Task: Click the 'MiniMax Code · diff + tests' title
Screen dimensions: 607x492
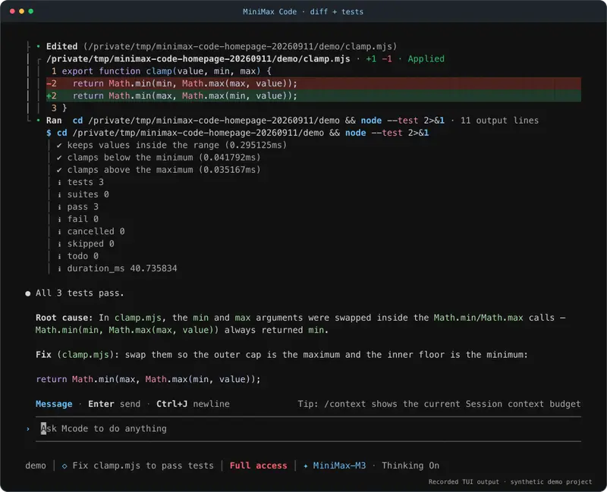Action: click(x=303, y=11)
